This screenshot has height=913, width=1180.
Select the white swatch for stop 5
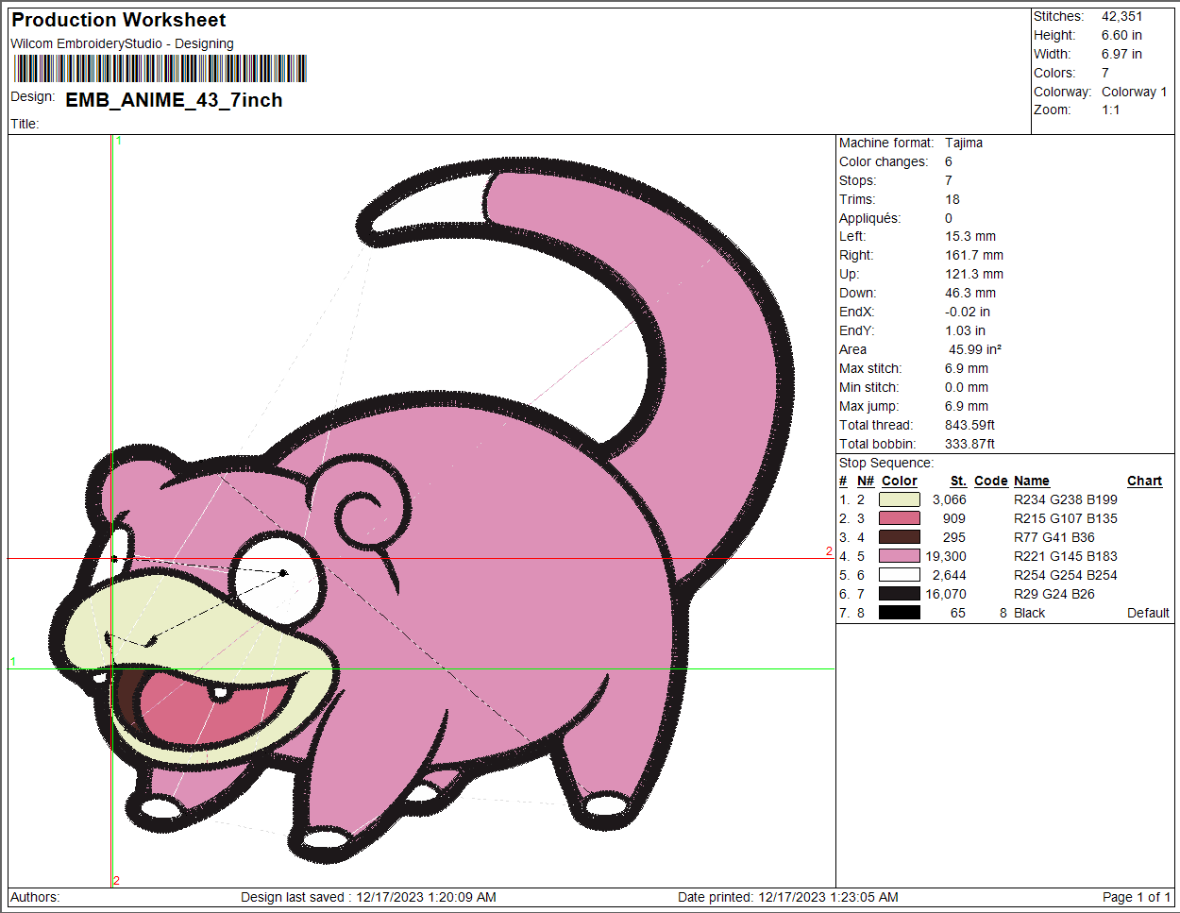point(899,575)
